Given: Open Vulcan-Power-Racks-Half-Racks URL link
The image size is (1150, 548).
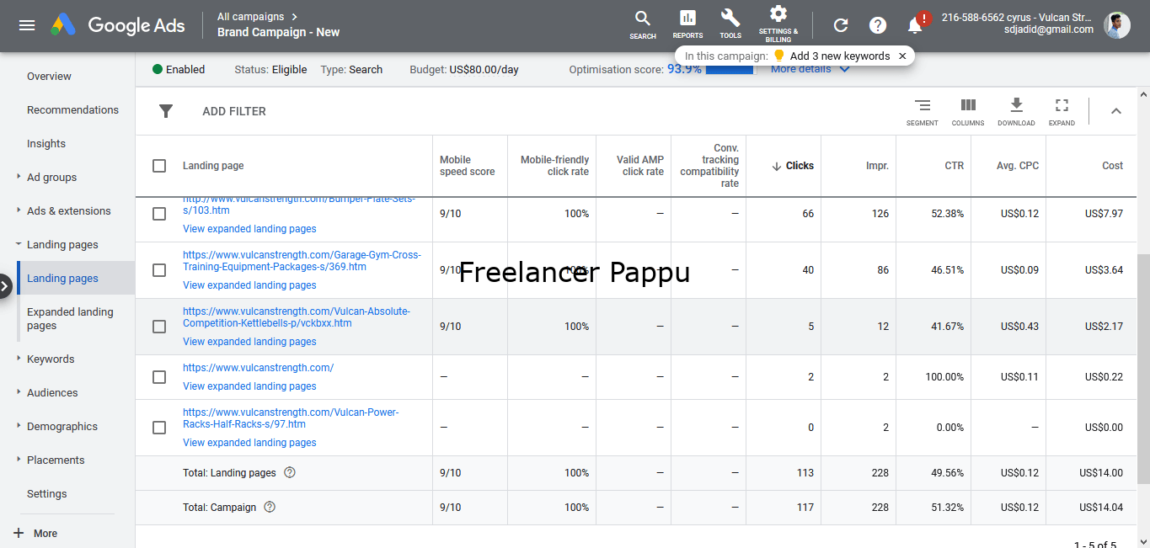Looking at the screenshot, I should point(291,418).
